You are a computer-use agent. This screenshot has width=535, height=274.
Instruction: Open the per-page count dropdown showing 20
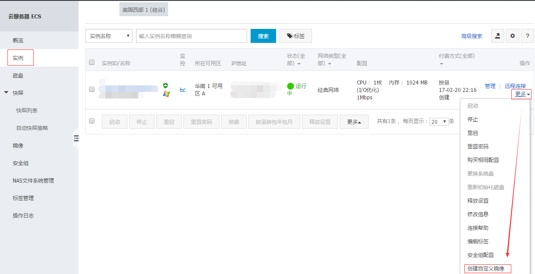[x=438, y=122]
